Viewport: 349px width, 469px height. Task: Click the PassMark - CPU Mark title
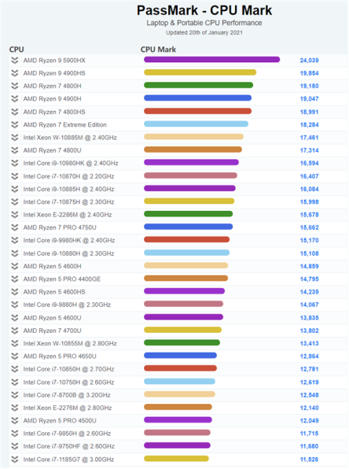[x=204, y=10]
